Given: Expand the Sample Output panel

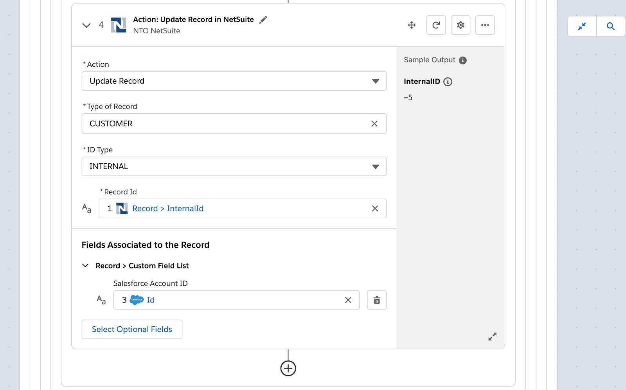Looking at the screenshot, I should click(x=492, y=336).
